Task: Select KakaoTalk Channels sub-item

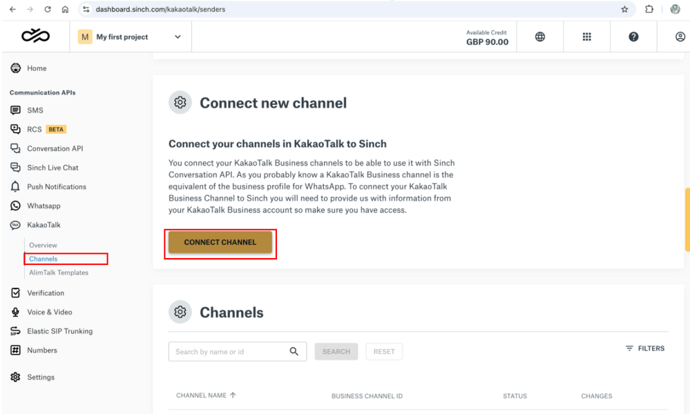Action: click(43, 259)
